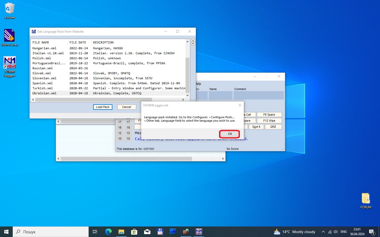This screenshot has height=237, width=380.
Task: Open the FORUM folder on the desktop
Action: [366, 201]
